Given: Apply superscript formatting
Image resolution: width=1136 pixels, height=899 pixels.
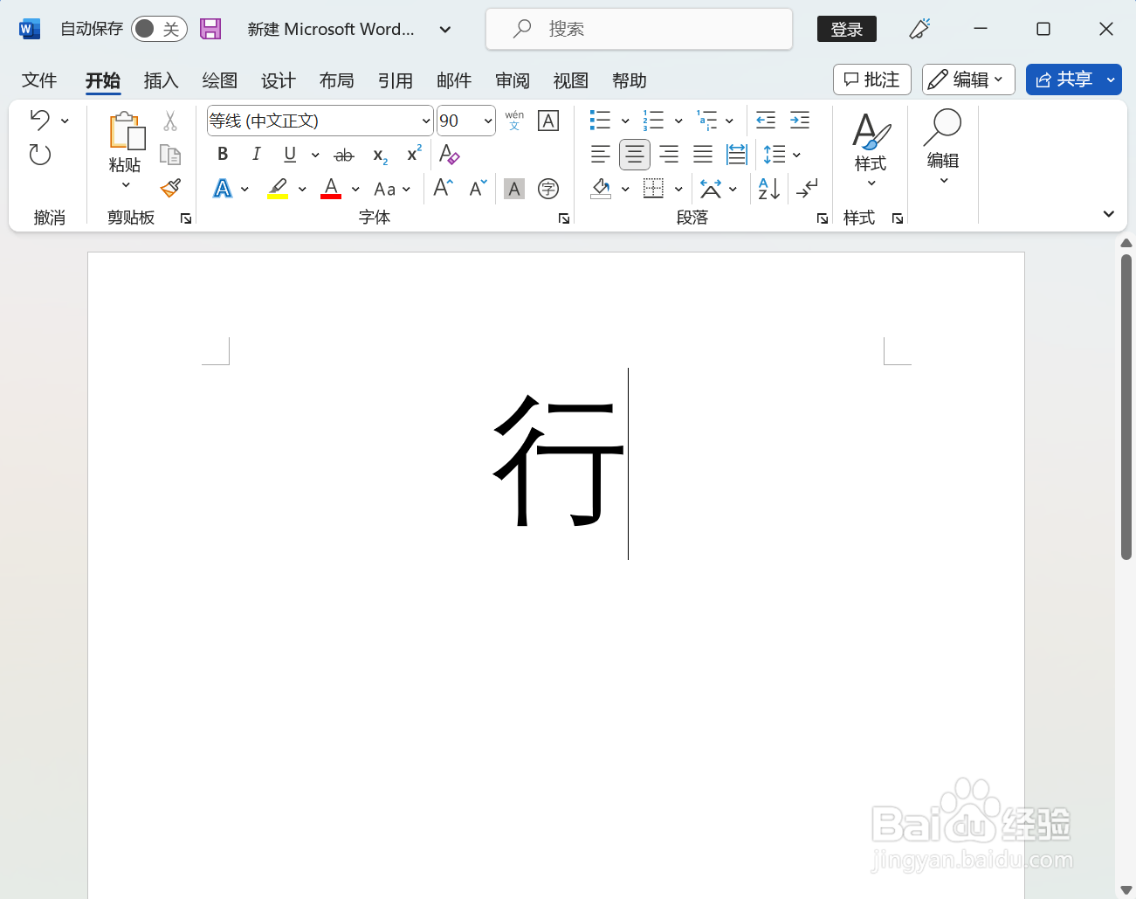Looking at the screenshot, I should click(412, 155).
